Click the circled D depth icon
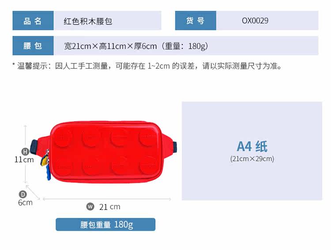The width and height of the screenshot is (331, 250). (x=23, y=194)
